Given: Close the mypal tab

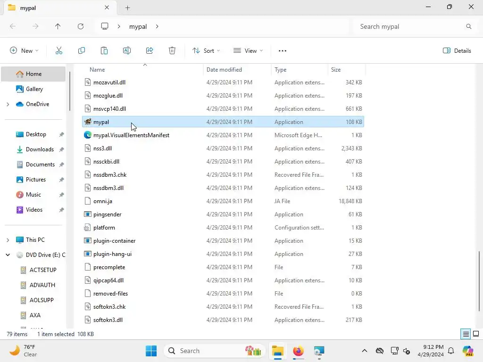Looking at the screenshot, I should click(107, 8).
